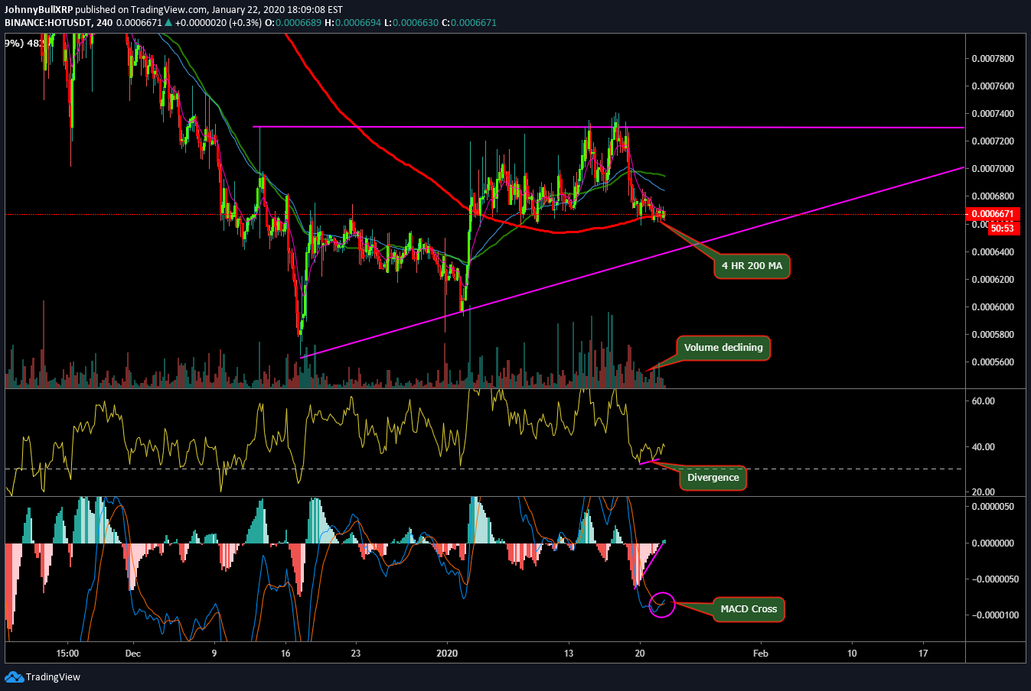Click the Feb time axis label
1031x691 pixels.
point(760,654)
